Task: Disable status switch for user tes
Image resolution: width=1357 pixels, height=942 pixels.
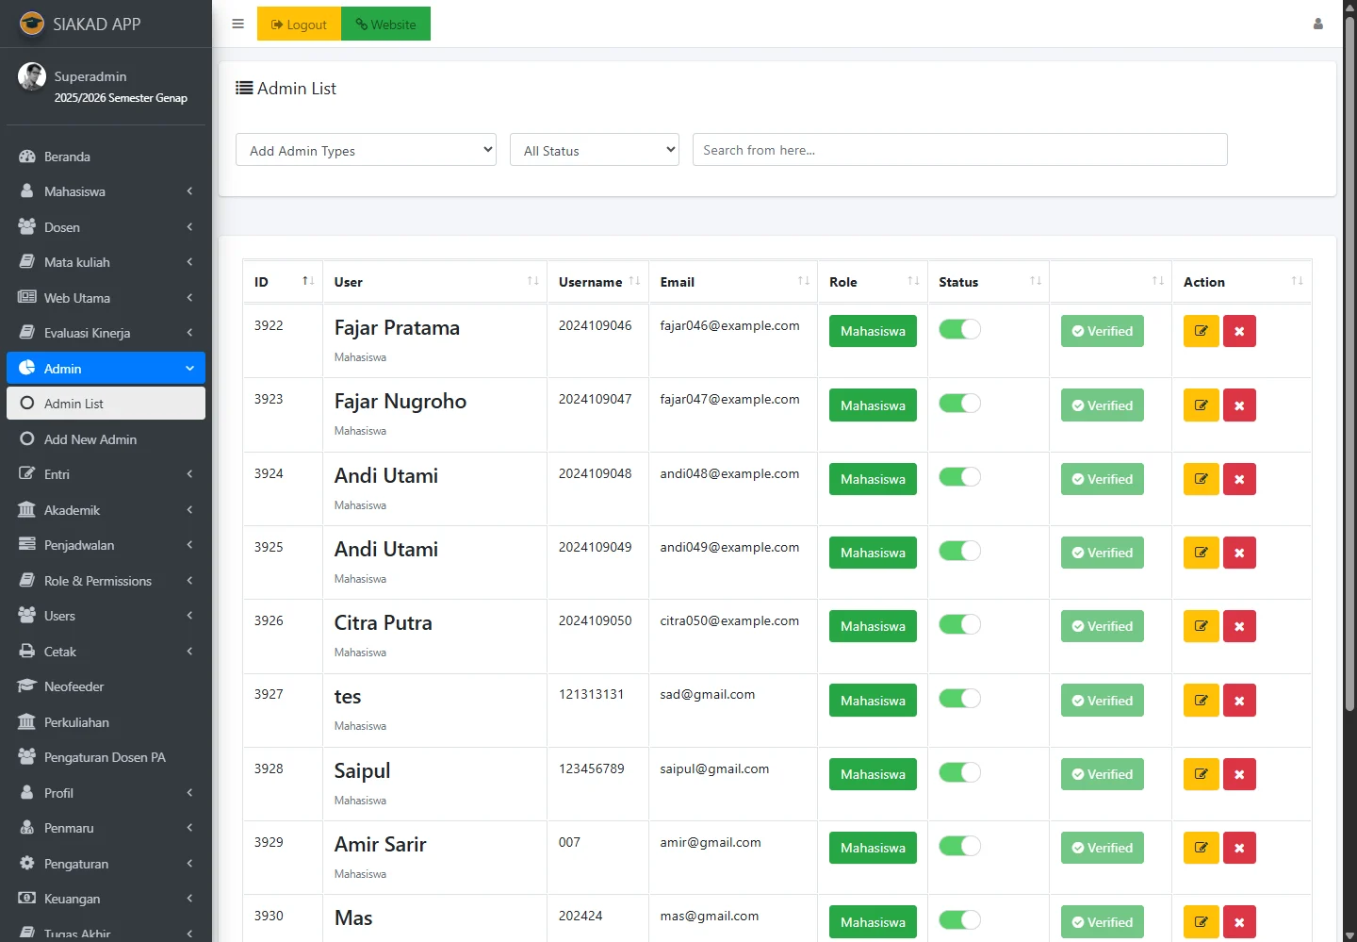Action: (x=959, y=699)
